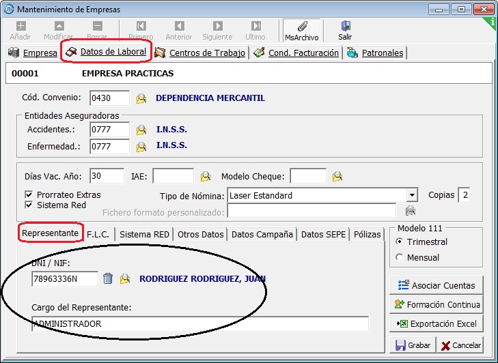Uncheck the Prorrateo Extras checkbox
The height and width of the screenshot is (363, 498).
coord(29,194)
